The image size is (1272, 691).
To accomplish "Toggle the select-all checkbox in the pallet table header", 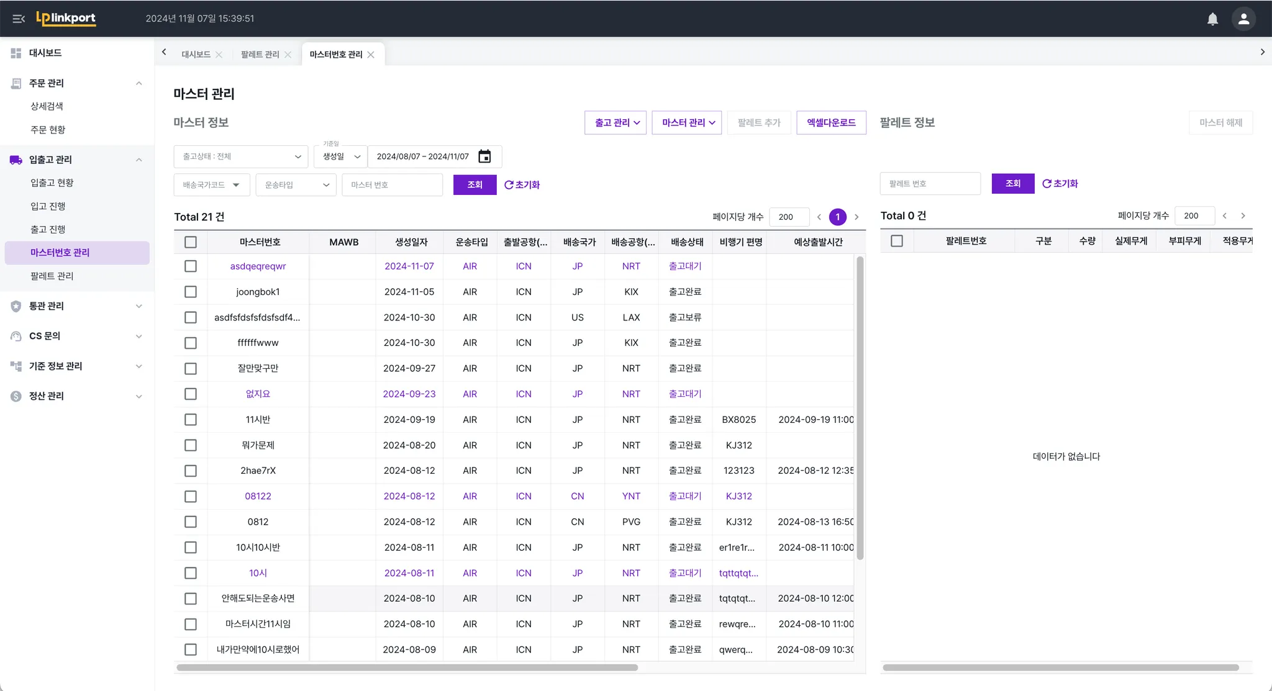I will tap(896, 241).
